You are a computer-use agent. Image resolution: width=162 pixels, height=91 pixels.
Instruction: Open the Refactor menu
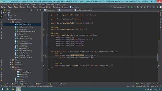[x=33, y=4]
